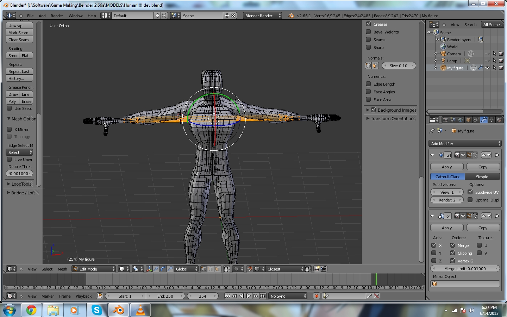Turn on Edge Length numerics
This screenshot has height=317, width=507.
pos(368,84)
